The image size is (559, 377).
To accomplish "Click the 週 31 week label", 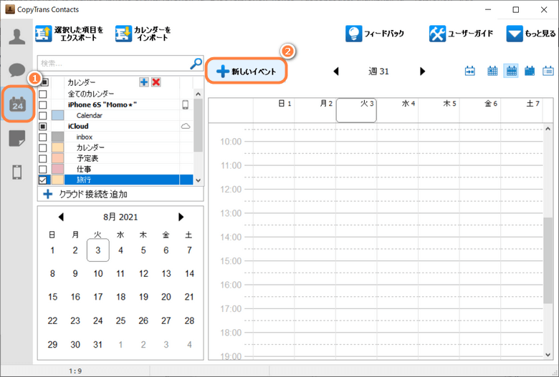I will coord(378,72).
